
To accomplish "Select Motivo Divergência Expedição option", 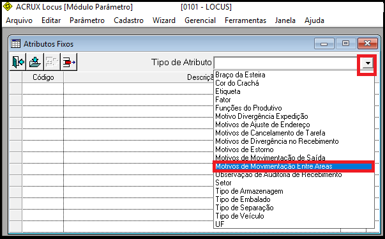I will [x=294, y=116].
